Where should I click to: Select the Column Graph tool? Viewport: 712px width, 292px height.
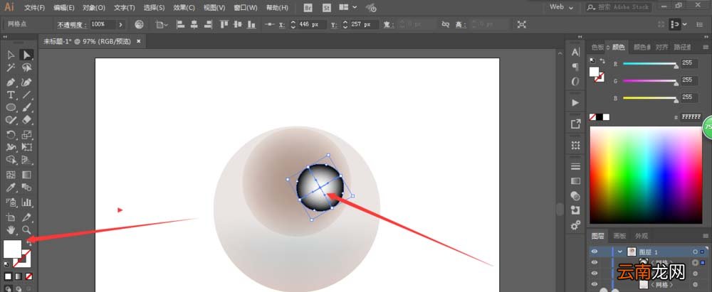pyautogui.click(x=26, y=202)
